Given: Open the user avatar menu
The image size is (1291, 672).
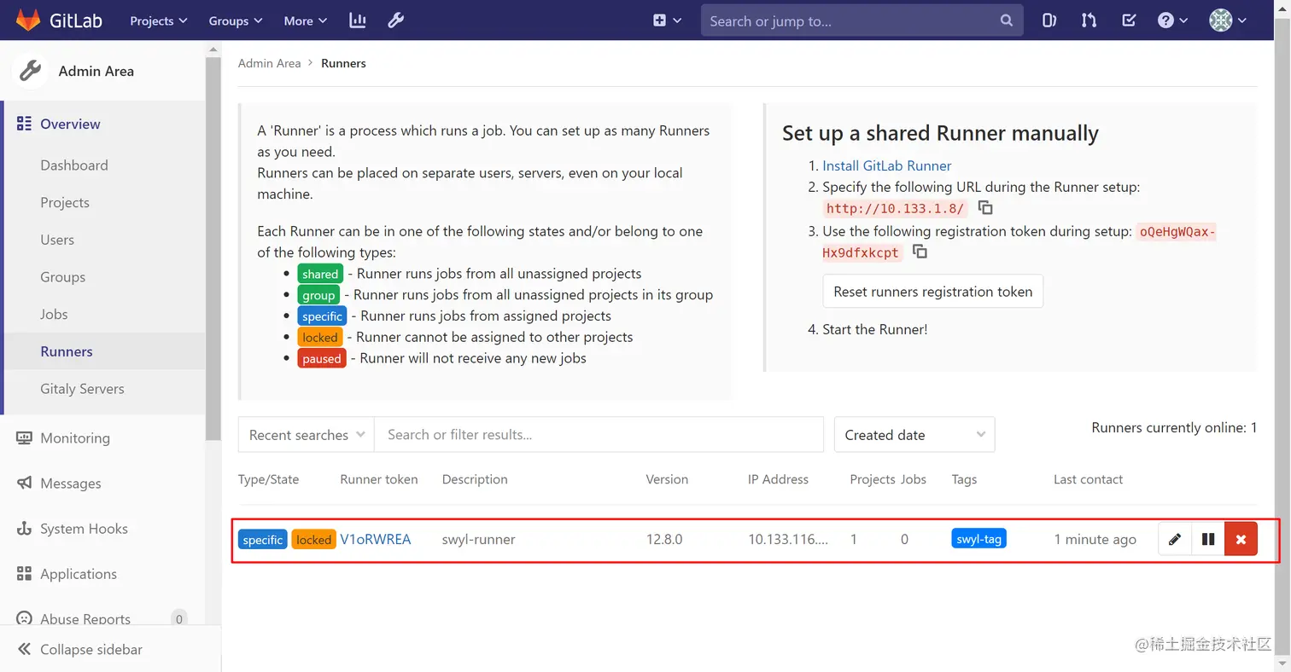Looking at the screenshot, I should 1228,20.
